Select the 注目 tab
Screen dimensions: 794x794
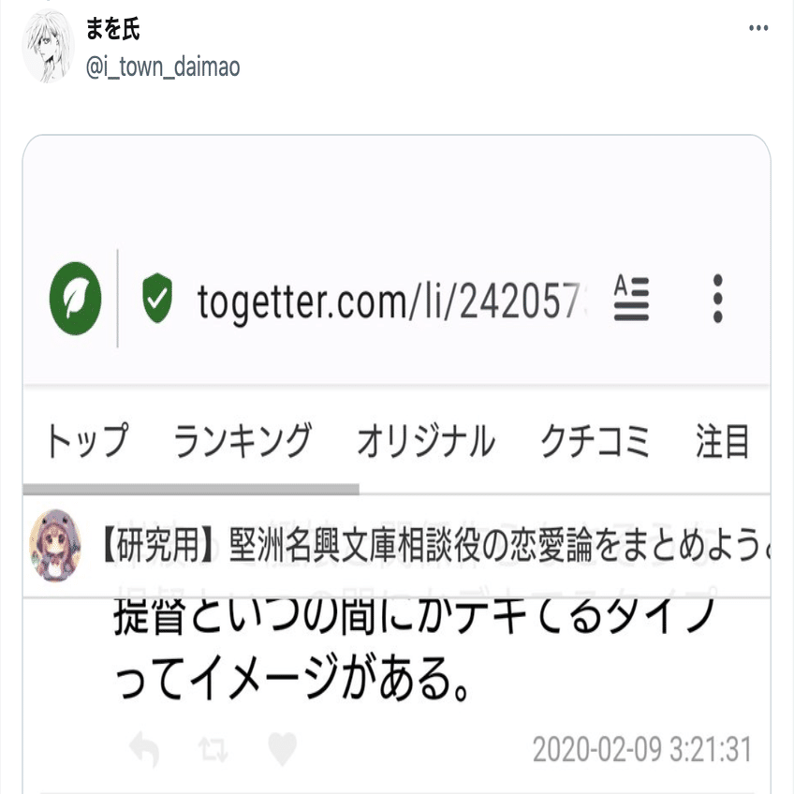pyautogui.click(x=723, y=441)
